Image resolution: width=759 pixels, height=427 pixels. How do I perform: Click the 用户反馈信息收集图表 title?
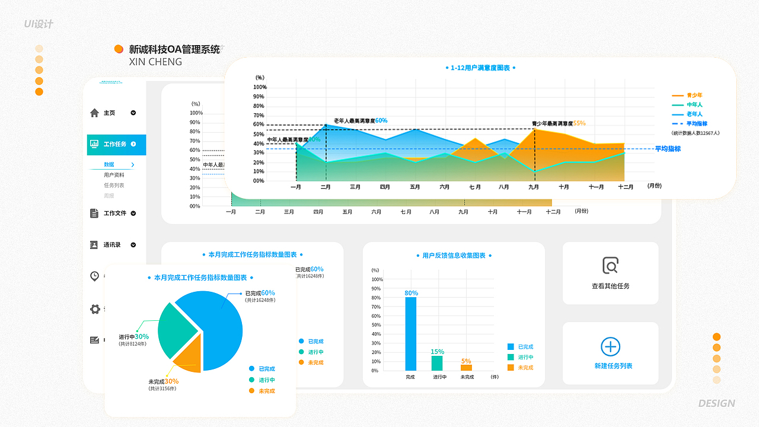tap(454, 256)
